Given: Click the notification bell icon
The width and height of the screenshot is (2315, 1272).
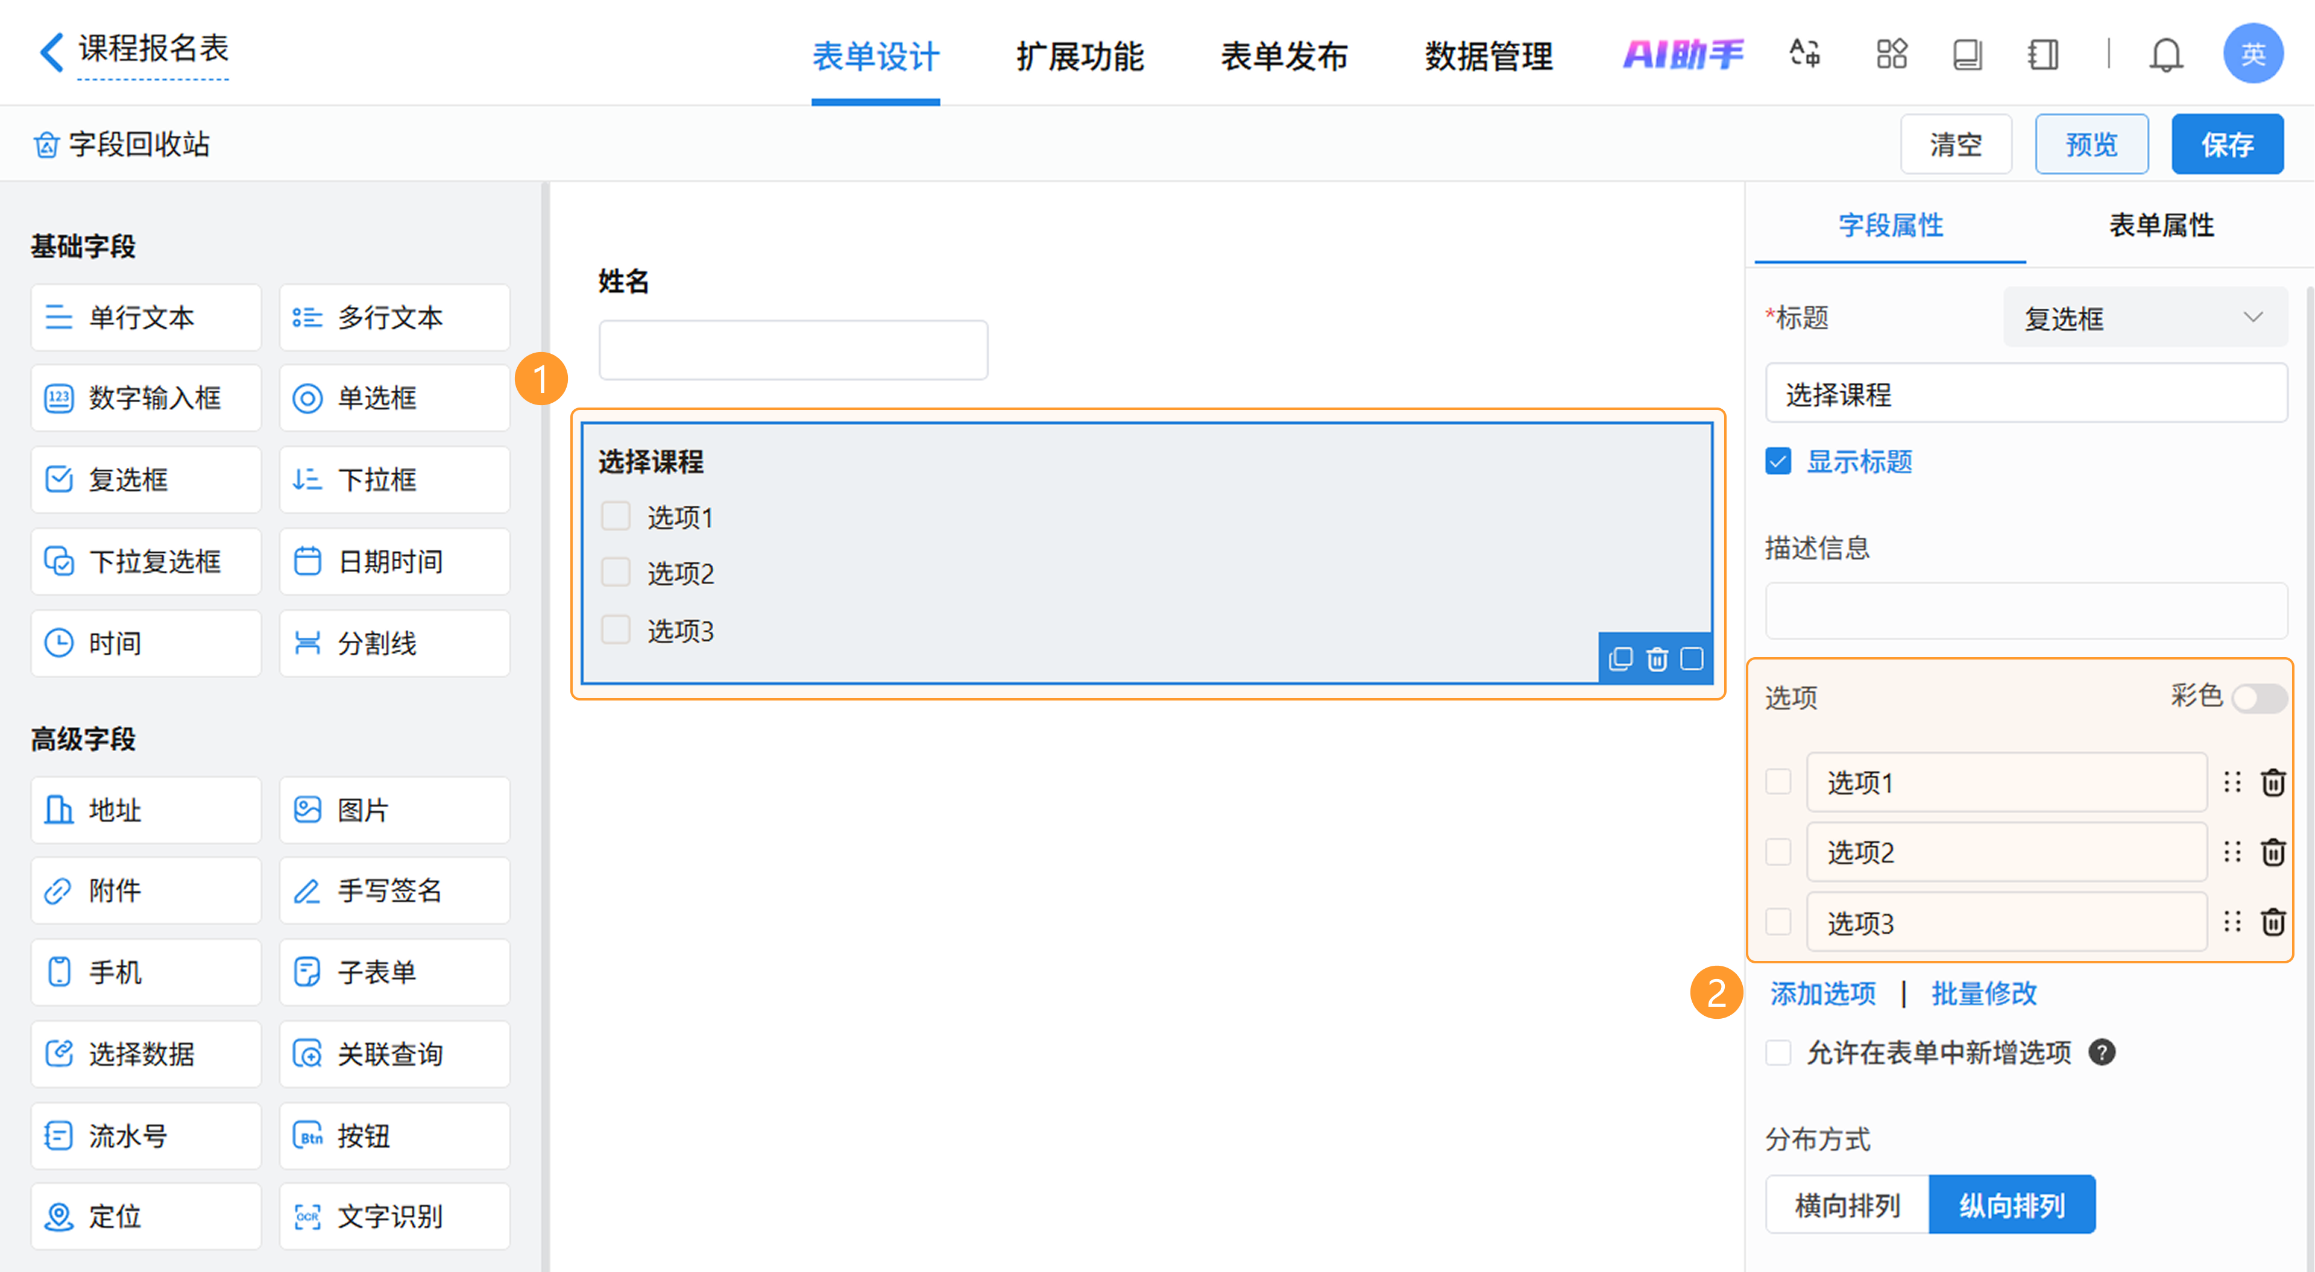Looking at the screenshot, I should point(2165,55).
